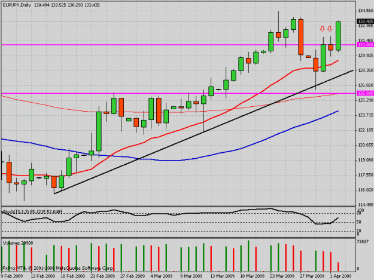Click the 73837 volume scale label
Image resolution: width=374 pixels, height=280 pixels.
(x=363, y=242)
